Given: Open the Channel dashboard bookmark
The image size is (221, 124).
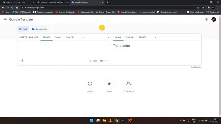Looking at the screenshot, I should 65,12.
